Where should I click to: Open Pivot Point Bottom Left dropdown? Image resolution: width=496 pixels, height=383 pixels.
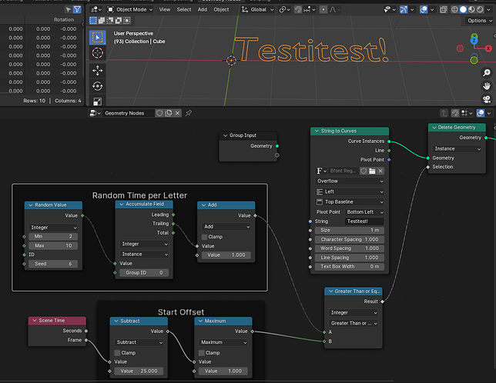(364, 211)
